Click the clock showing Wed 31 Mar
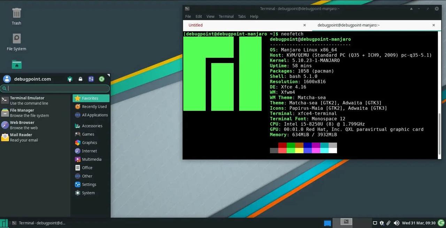Viewport: 446px width, 228px height. 418,223
